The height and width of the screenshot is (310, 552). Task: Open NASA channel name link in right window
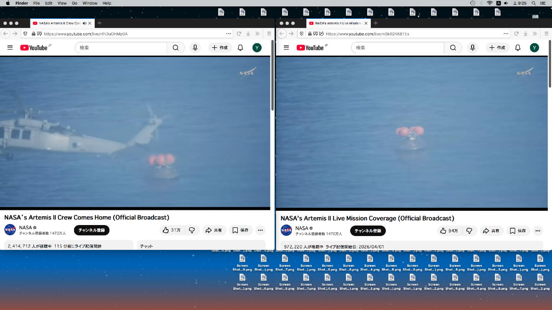[x=302, y=228]
